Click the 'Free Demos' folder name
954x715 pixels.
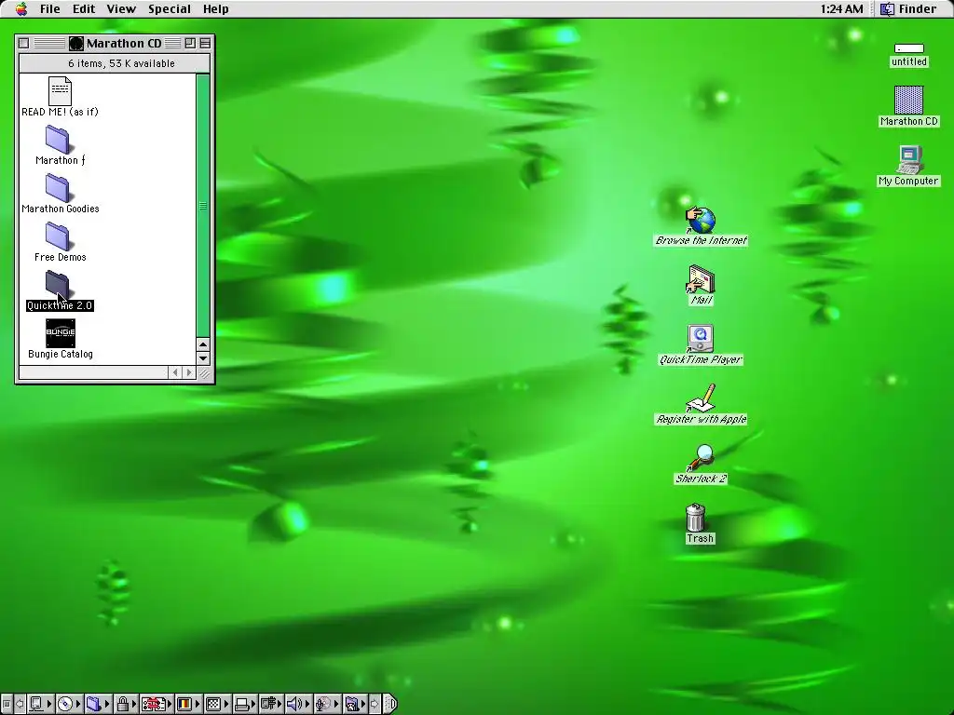click(61, 257)
